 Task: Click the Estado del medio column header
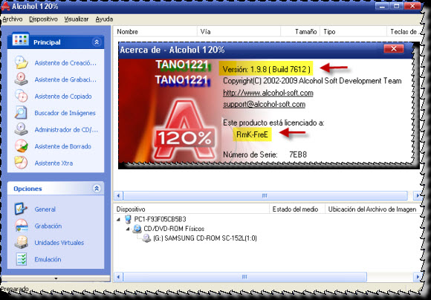click(297, 209)
